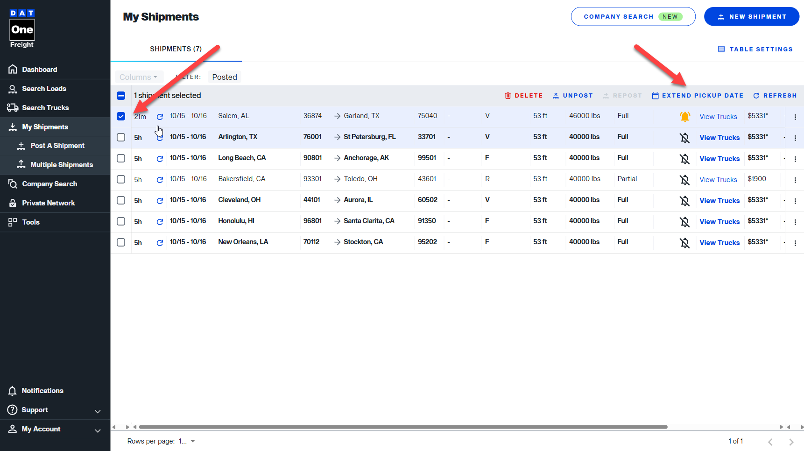The height and width of the screenshot is (451, 804).
Task: Open Notifications in the sidebar
Action: pyautogui.click(x=42, y=391)
